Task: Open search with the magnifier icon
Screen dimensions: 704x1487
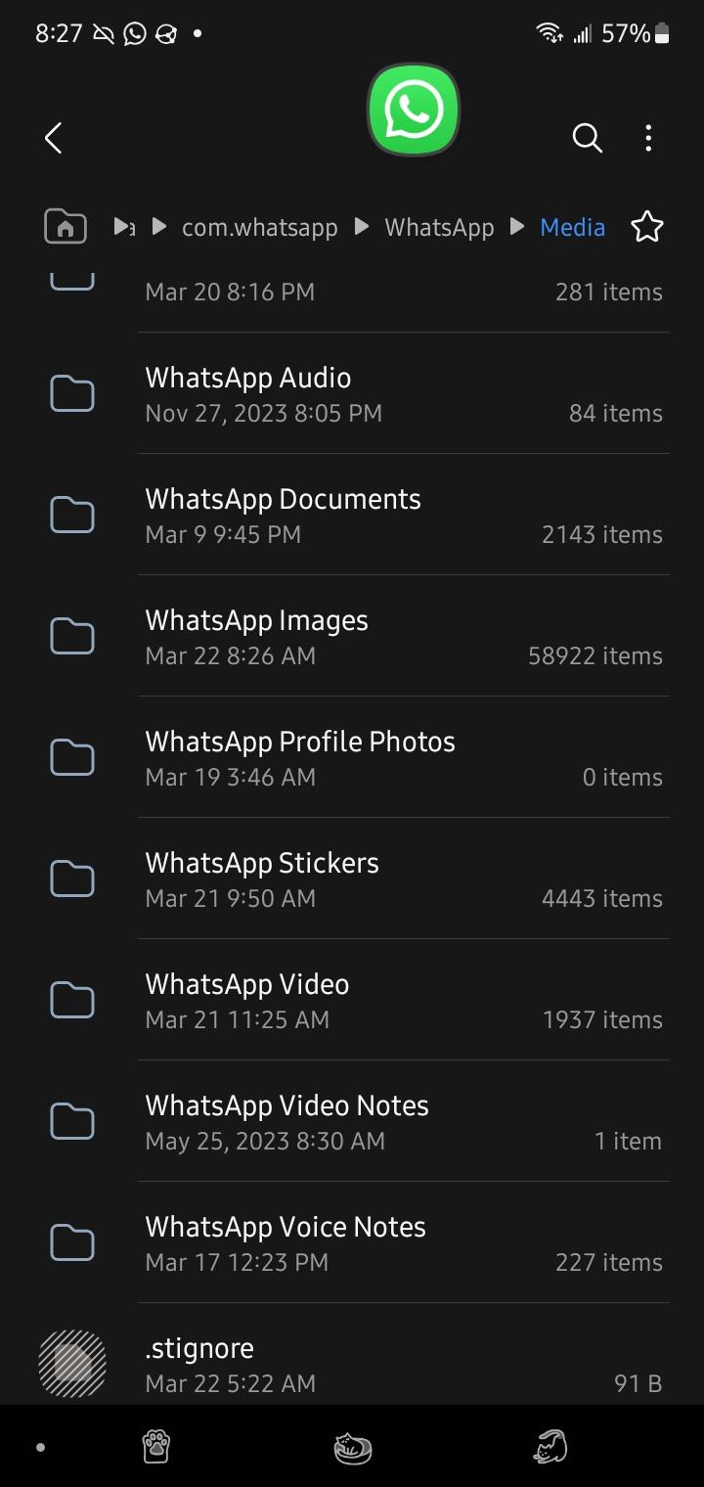Action: pyautogui.click(x=587, y=138)
